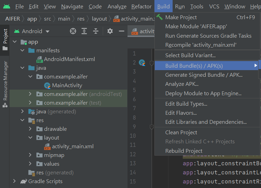The height and width of the screenshot is (188, 261).
Task: Open the Resource Manager tool window
Action: coord(5,84)
